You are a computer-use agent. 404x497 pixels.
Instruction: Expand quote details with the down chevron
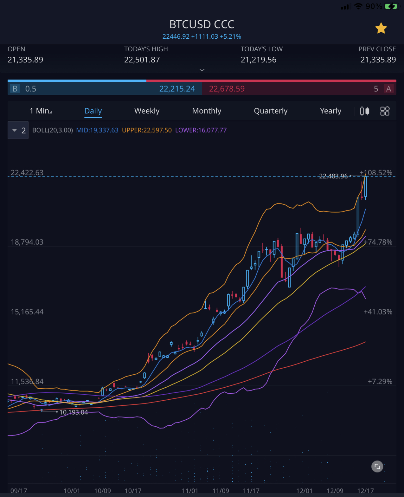tap(202, 70)
